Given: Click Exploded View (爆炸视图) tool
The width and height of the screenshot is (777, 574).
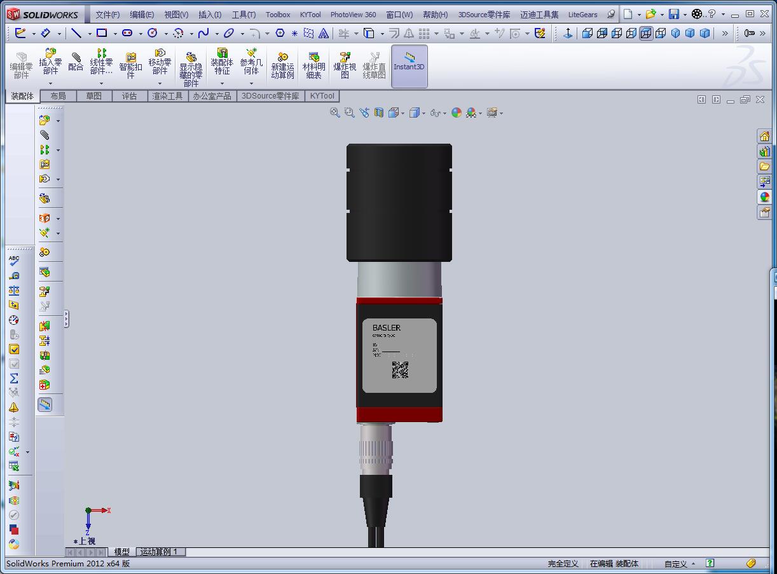Looking at the screenshot, I should point(345,65).
